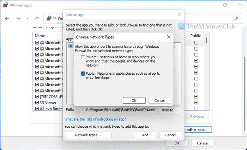247x150 pixels.
Task: Open the risks of unblocking an app link
Action: (95, 119)
